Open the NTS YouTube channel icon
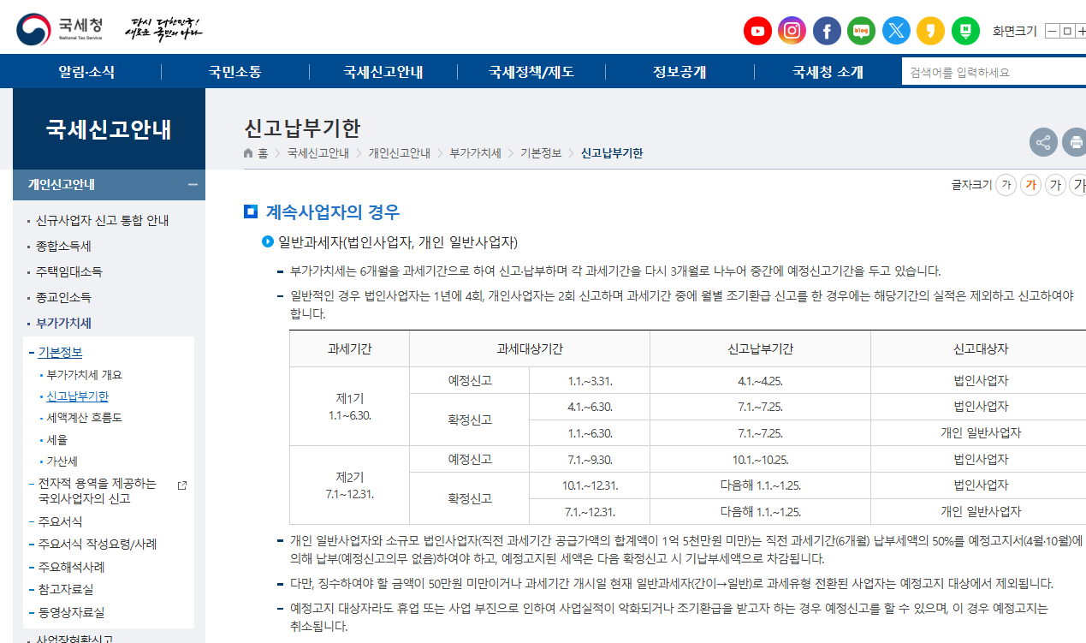Viewport: 1086px width, 643px height. pyautogui.click(x=757, y=31)
